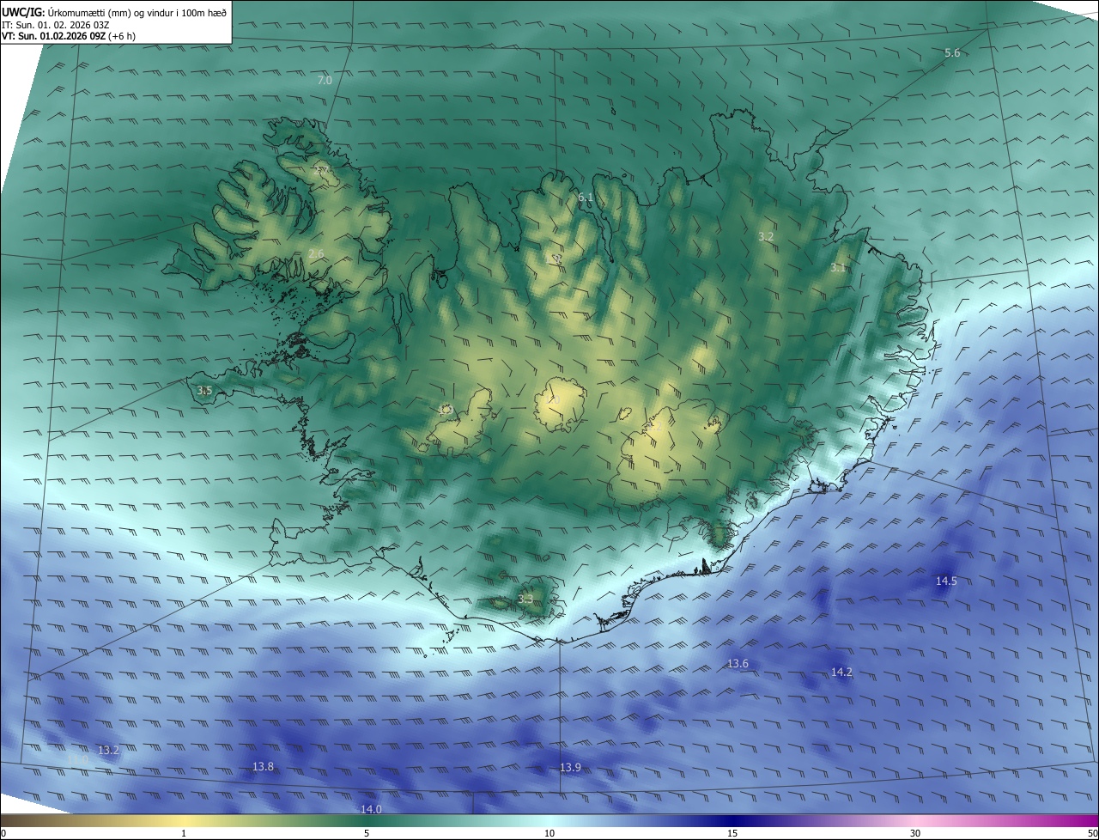Click the 13.8 value label over the sea
This screenshot has height=840, width=1099.
pos(263,767)
